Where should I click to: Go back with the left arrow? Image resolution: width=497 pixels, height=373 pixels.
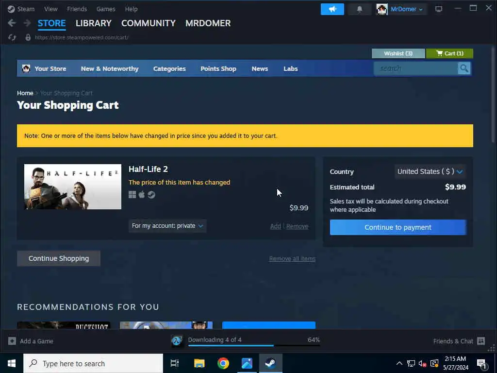[x=12, y=23]
